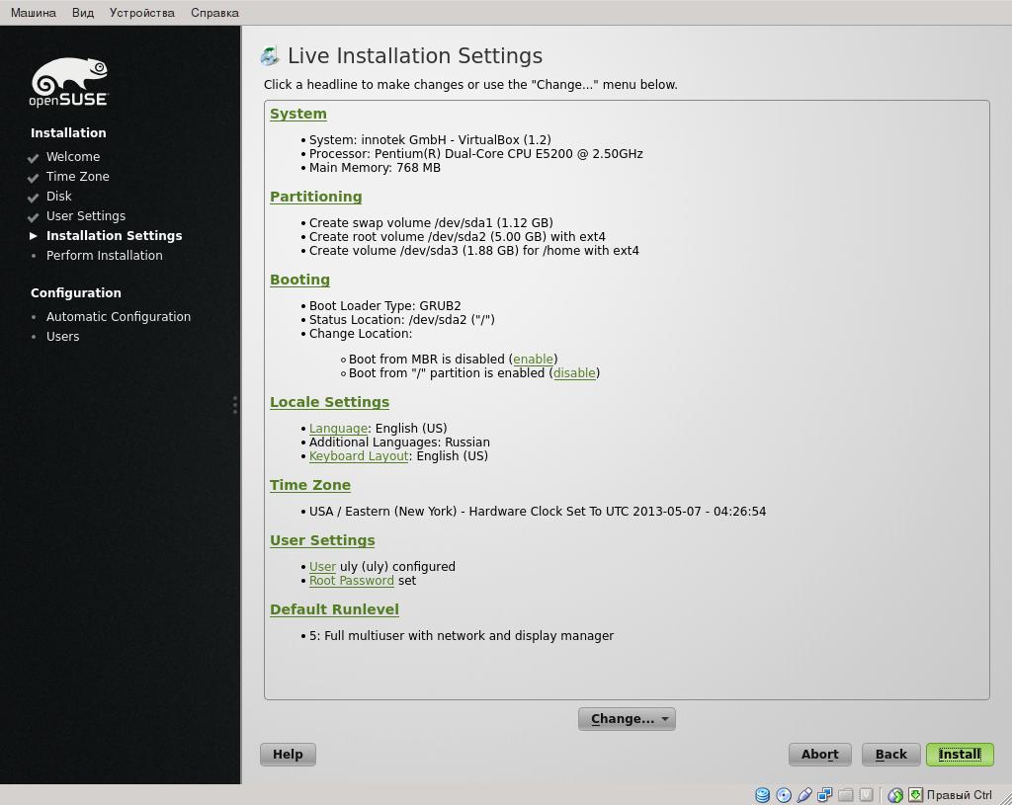Open the Машина menu
1012x805 pixels.
(34, 13)
